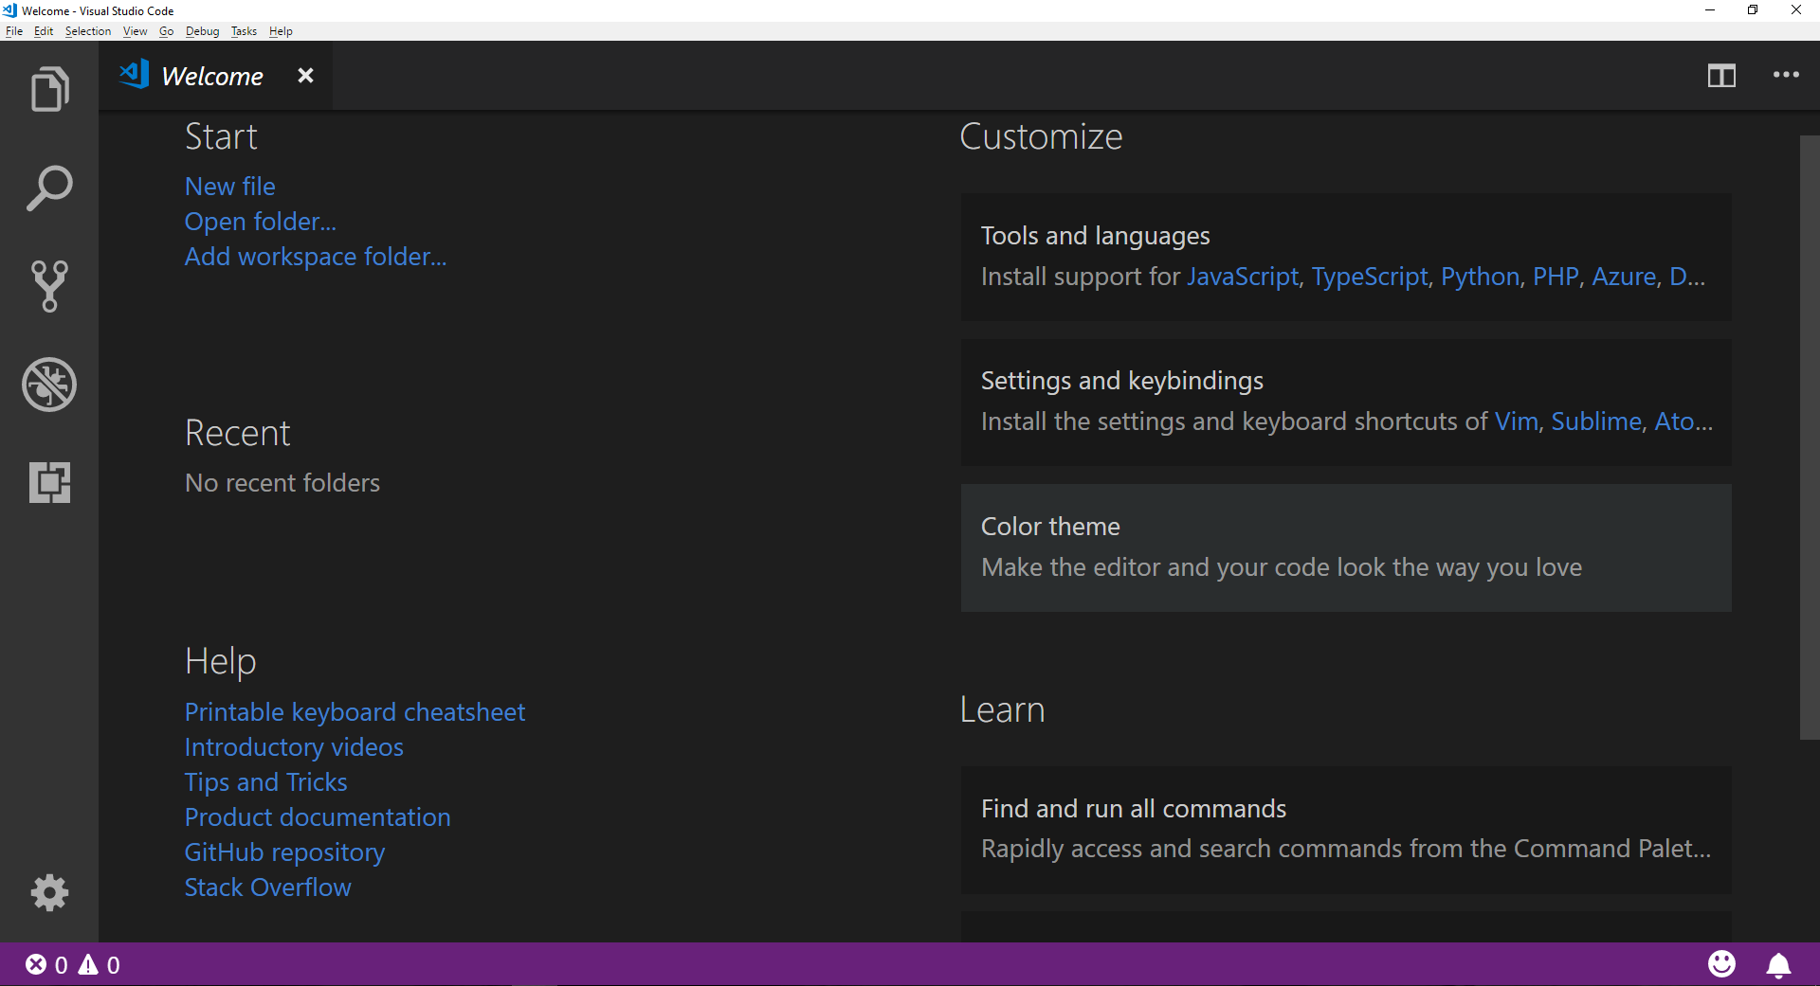Install Atom keybindings link
1820x986 pixels.
pyautogui.click(x=1683, y=421)
